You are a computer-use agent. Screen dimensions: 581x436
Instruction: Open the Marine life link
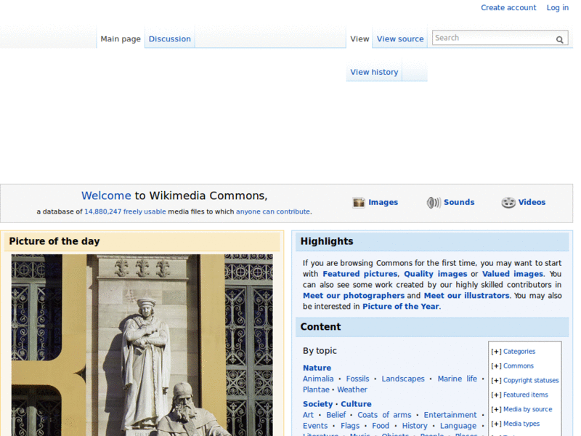click(458, 379)
